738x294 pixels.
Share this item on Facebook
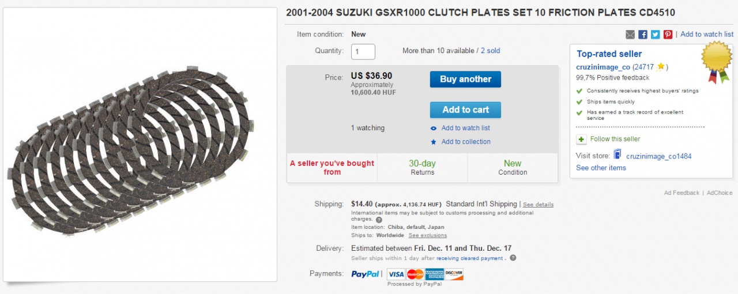pos(643,35)
